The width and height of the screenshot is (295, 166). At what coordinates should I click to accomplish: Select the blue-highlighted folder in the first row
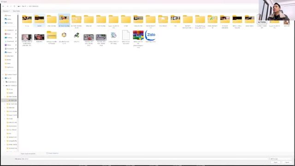click(x=64, y=20)
